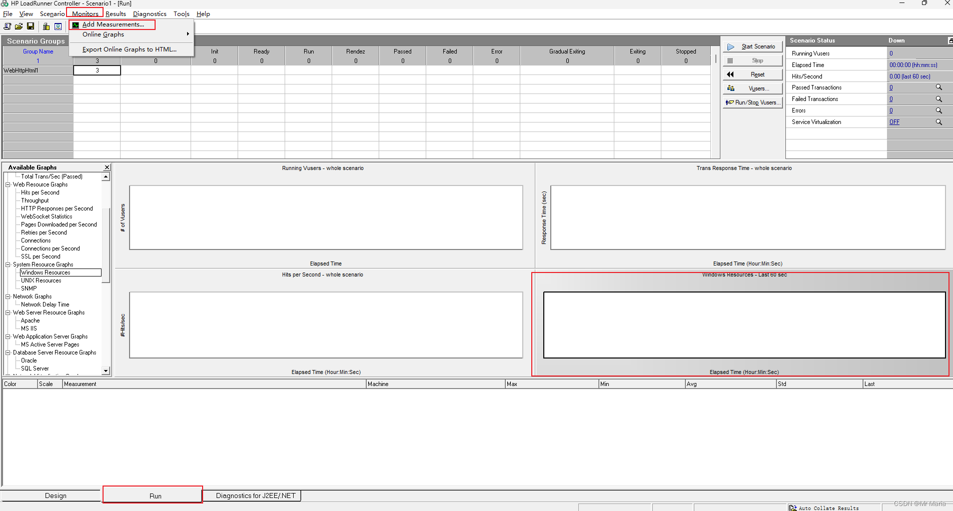Screen dimensions: 953x511
Task: Select WebSocket Statistics graph
Action: click(x=47, y=216)
